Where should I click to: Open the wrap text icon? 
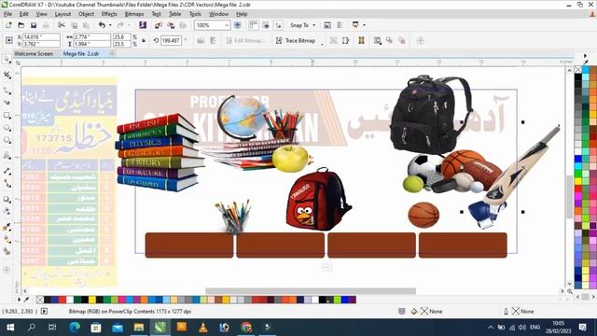point(377,40)
